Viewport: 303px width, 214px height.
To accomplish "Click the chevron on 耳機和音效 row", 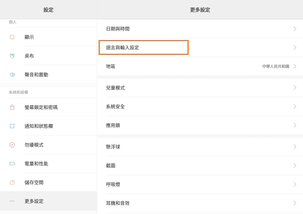I will coord(295,203).
